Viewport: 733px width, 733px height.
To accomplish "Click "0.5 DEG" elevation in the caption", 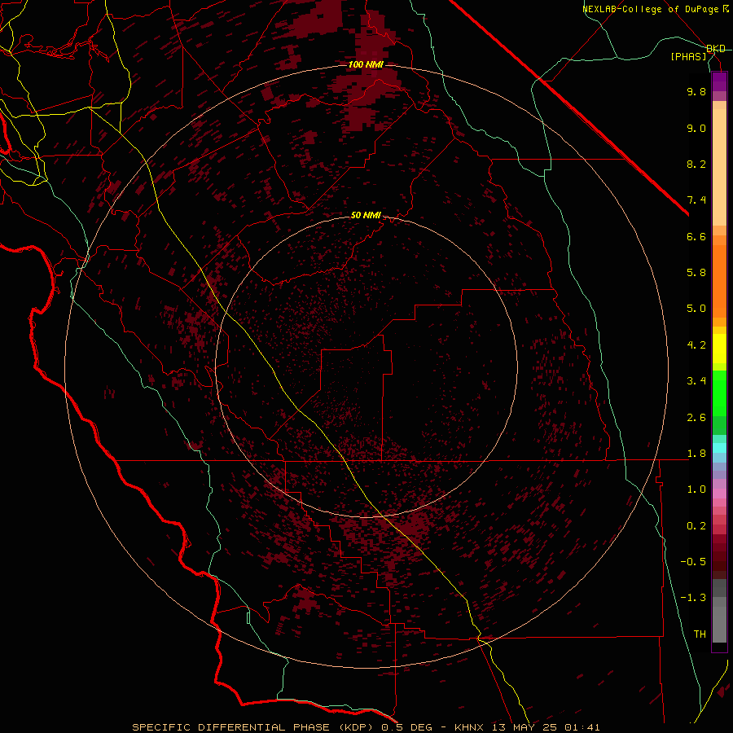I will tap(407, 727).
